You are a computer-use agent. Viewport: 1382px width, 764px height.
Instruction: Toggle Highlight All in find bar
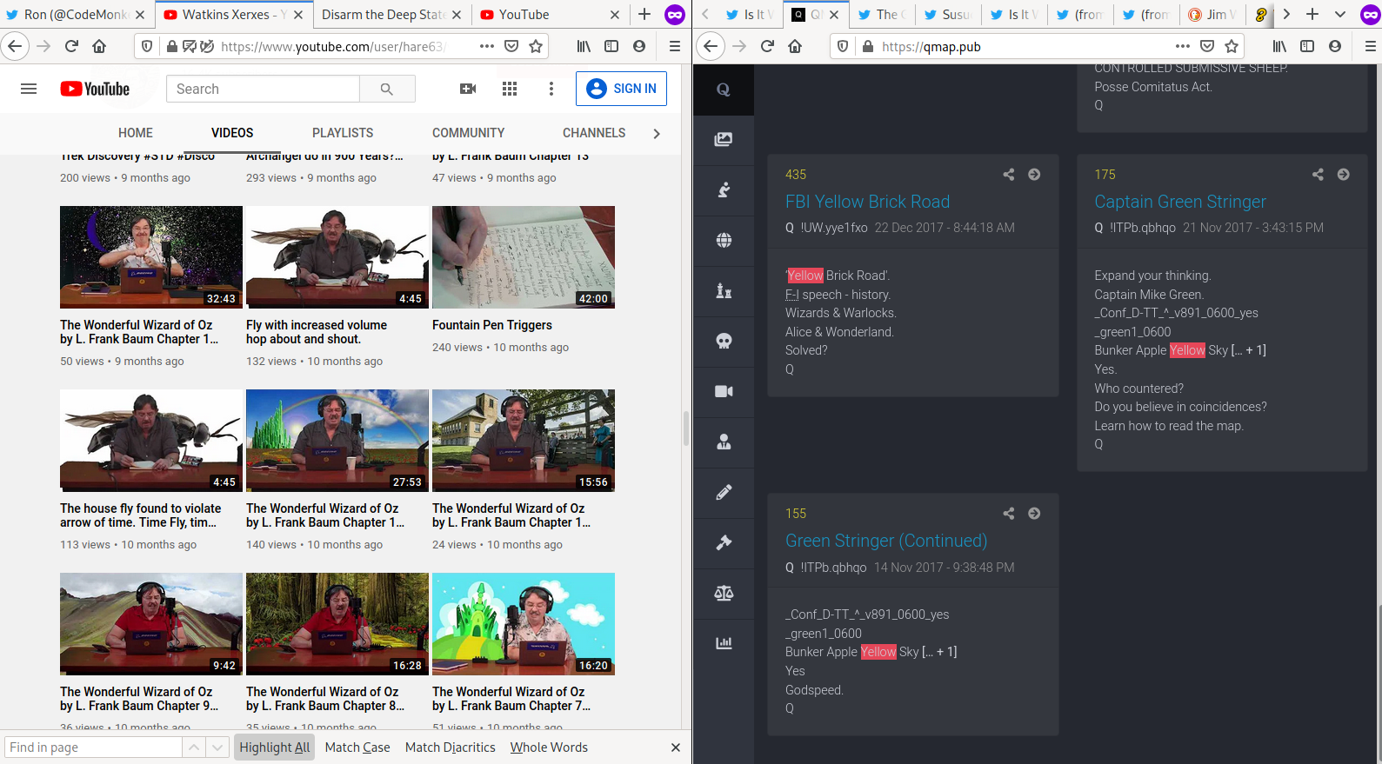[x=275, y=747]
